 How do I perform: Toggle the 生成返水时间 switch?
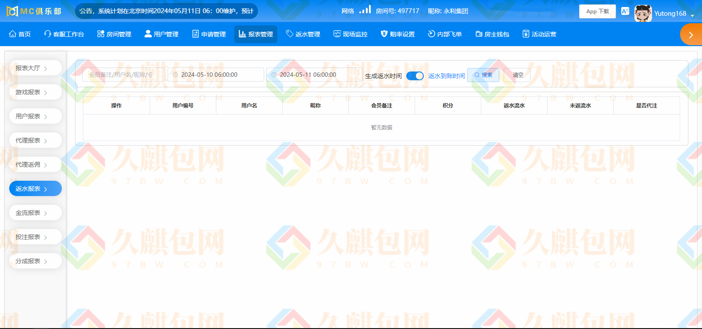coord(415,75)
